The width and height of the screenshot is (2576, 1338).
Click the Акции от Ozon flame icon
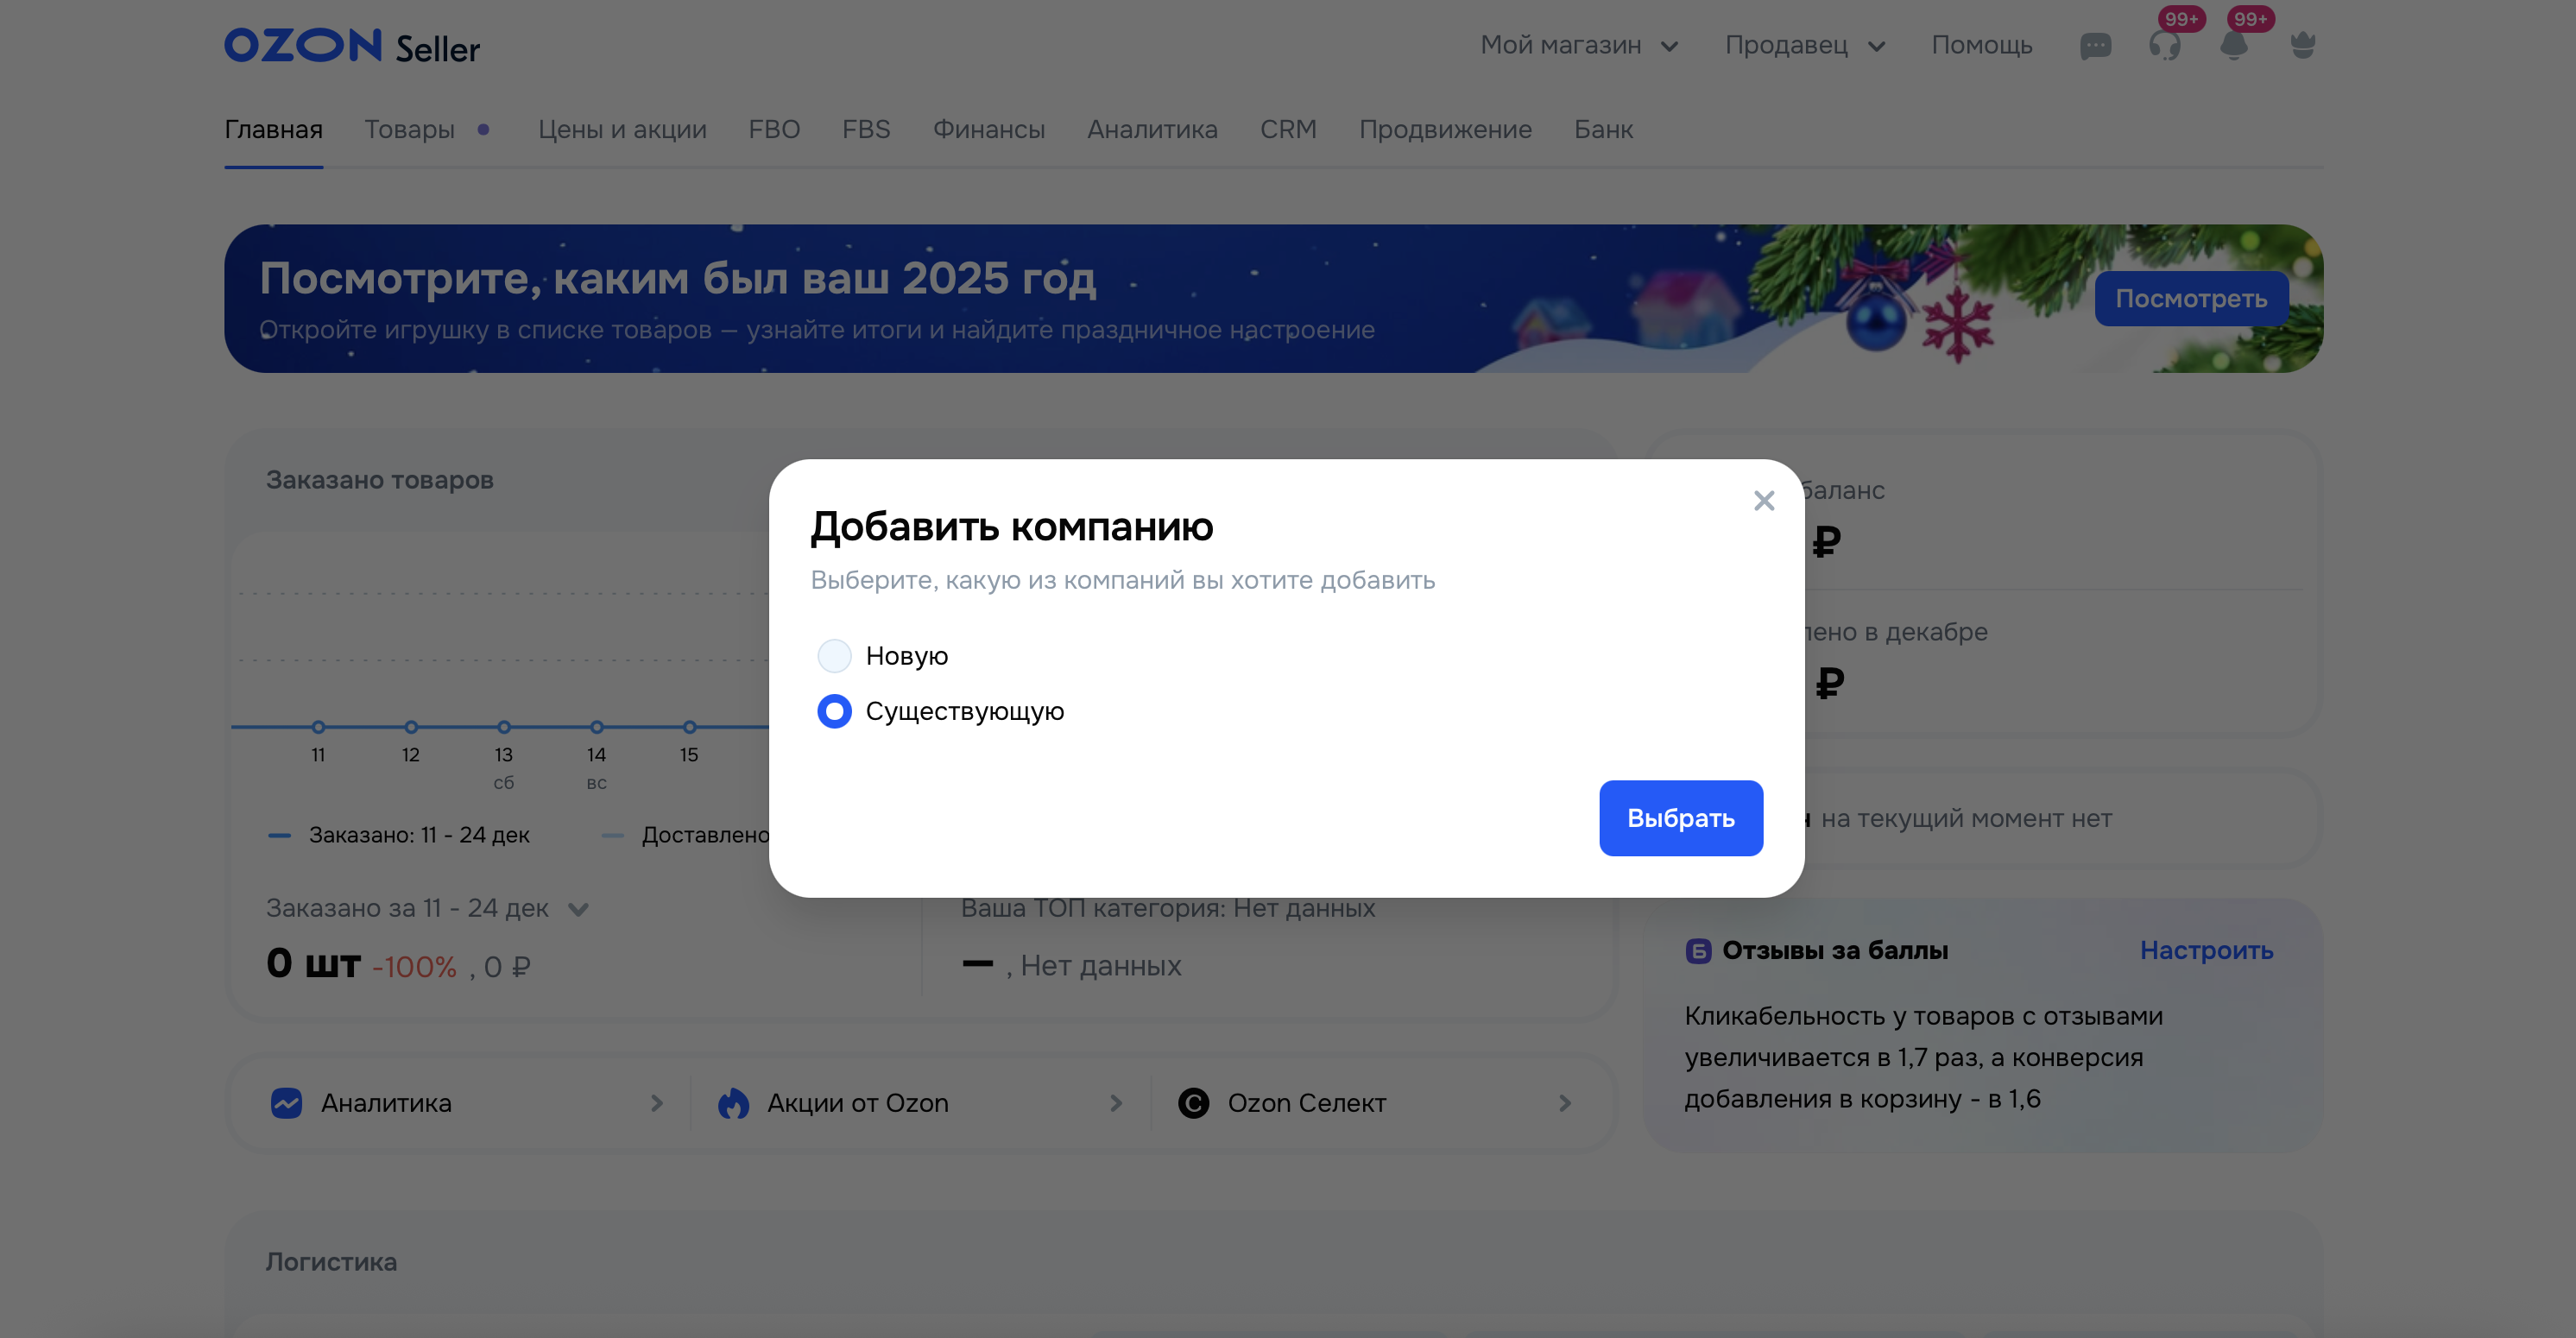click(x=733, y=1103)
